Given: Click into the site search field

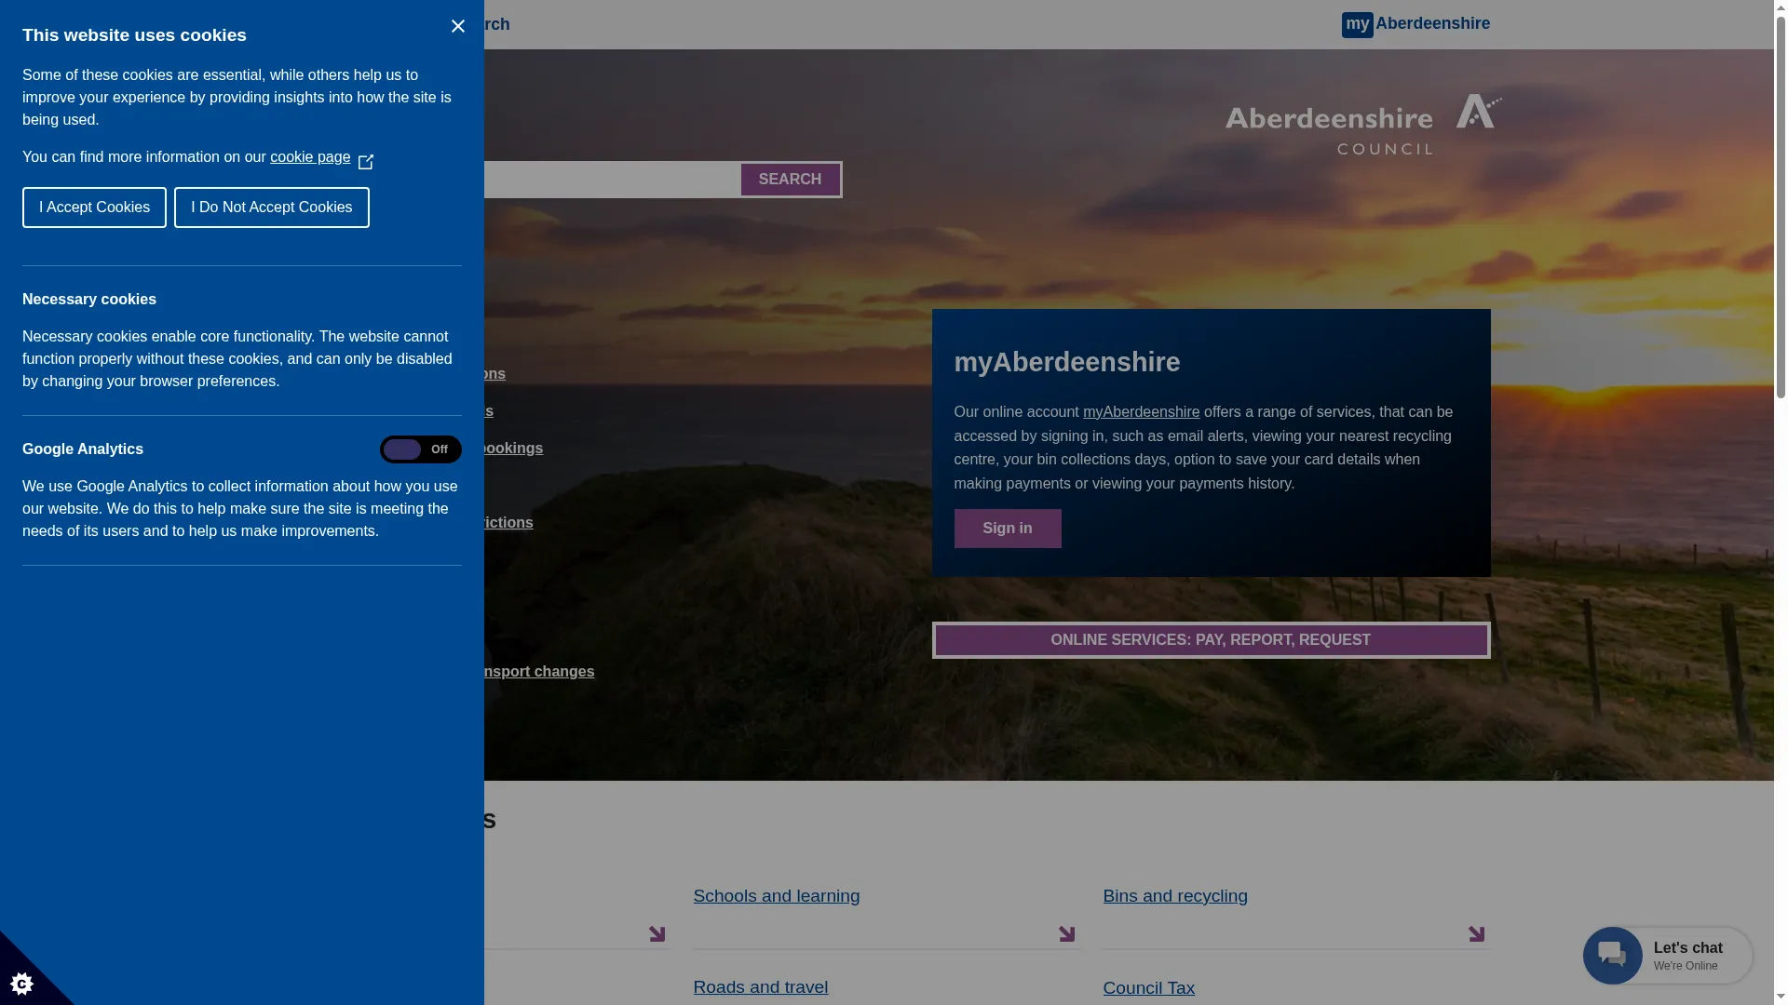Looking at the screenshot, I should (x=612, y=180).
